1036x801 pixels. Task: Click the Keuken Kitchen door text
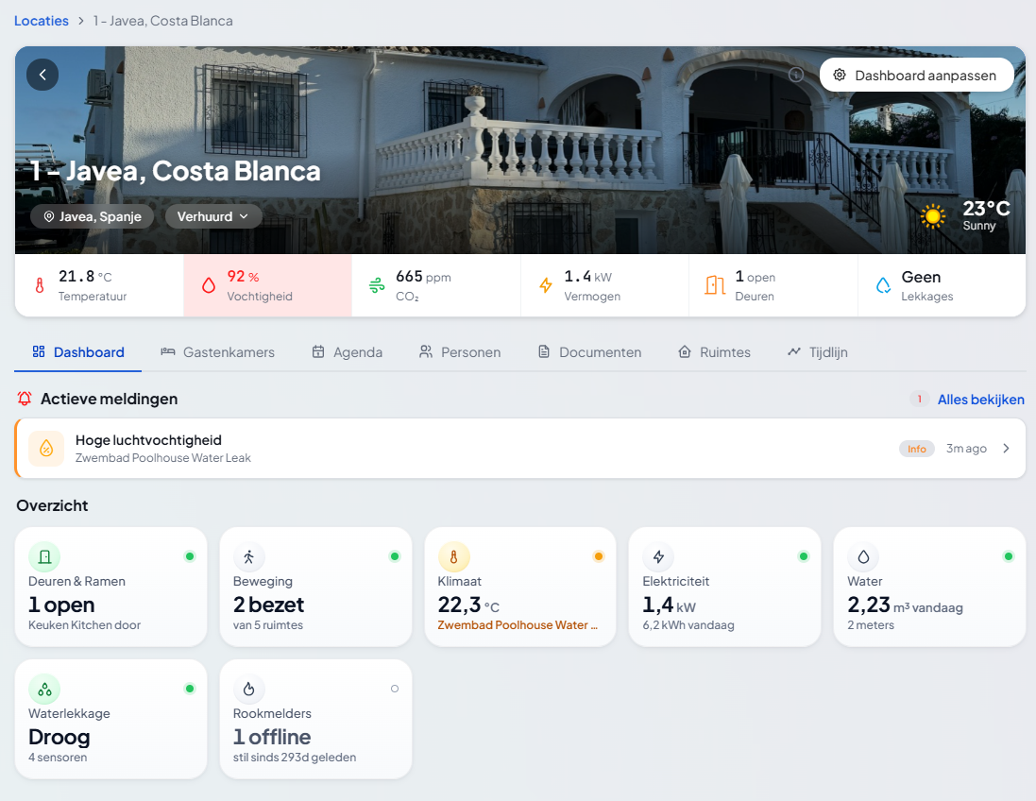85,625
